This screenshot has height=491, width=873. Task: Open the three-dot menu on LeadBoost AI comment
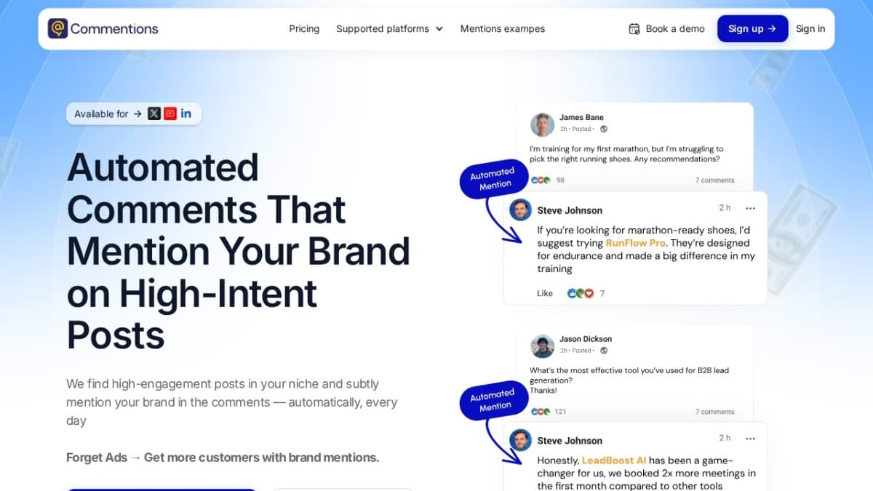[x=751, y=439]
